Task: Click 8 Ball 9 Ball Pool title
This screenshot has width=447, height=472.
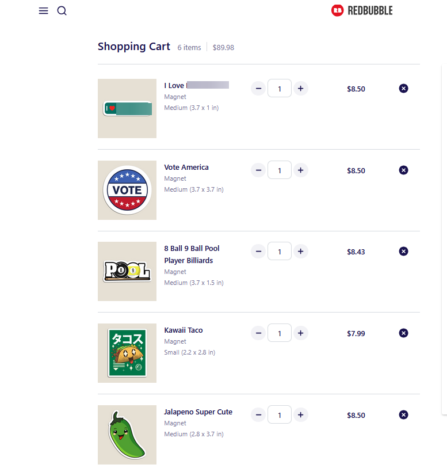Action: tap(192, 249)
